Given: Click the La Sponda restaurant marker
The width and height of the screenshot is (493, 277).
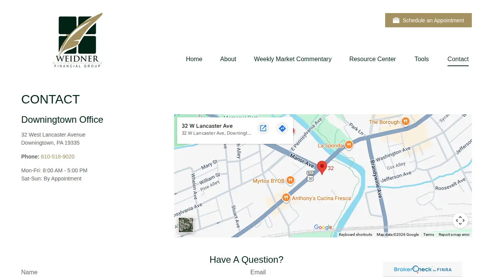Looking at the screenshot, I should pyautogui.click(x=349, y=145).
